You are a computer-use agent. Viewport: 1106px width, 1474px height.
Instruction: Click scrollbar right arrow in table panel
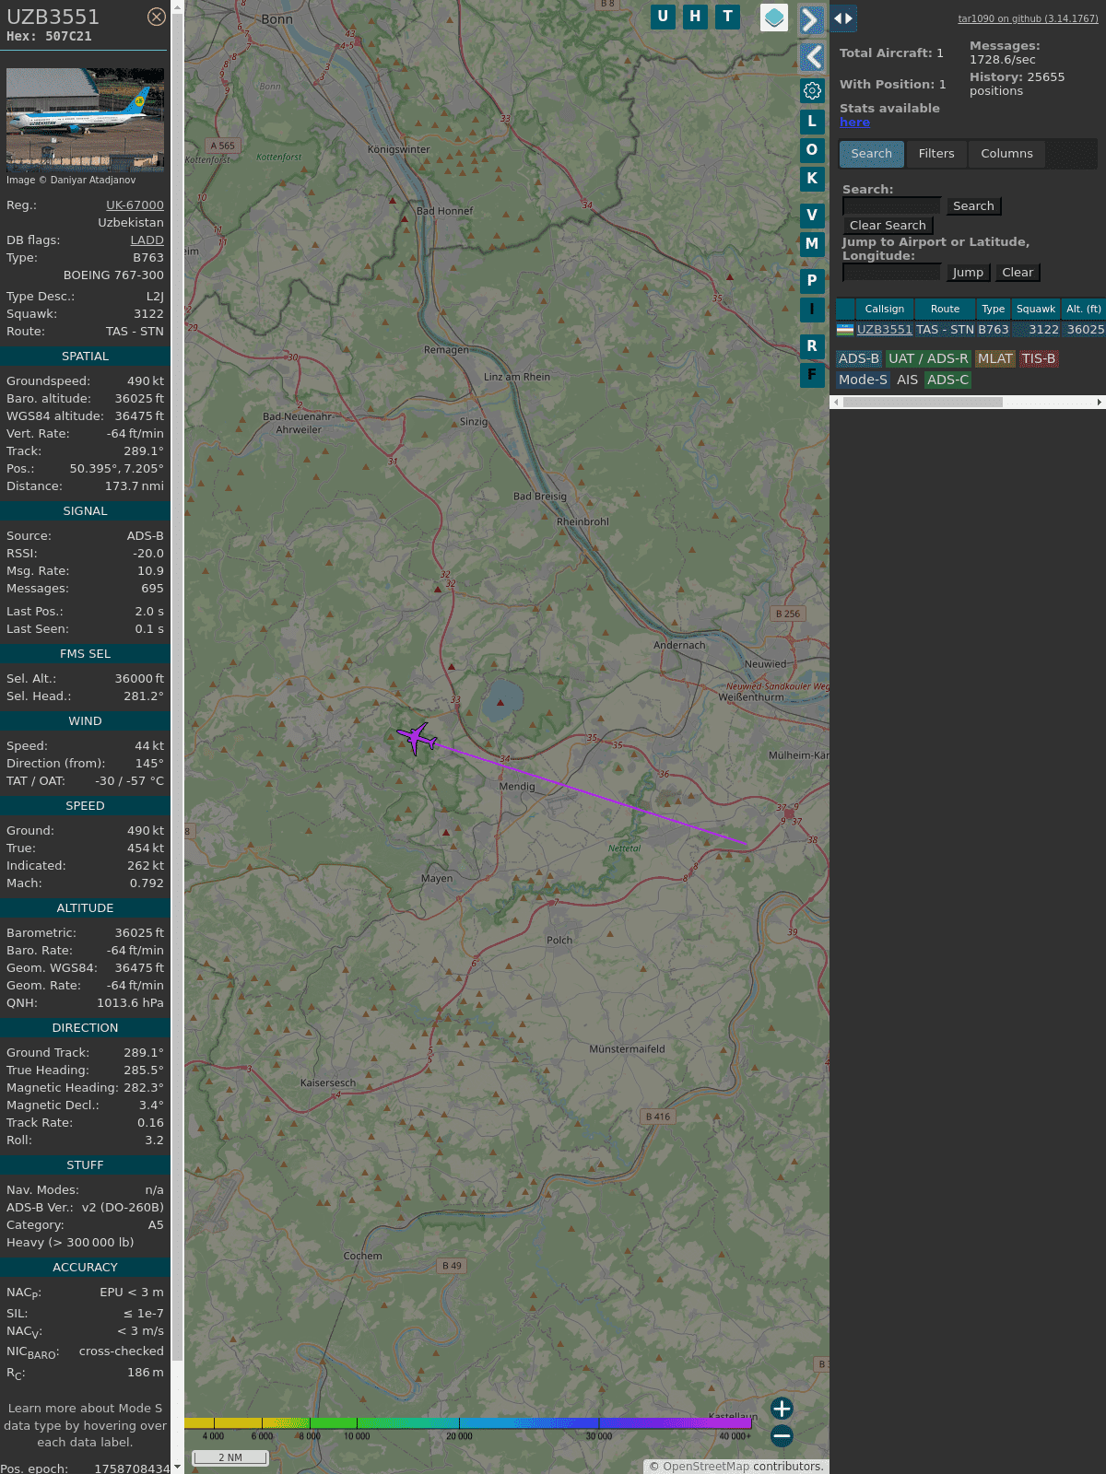tap(1100, 403)
